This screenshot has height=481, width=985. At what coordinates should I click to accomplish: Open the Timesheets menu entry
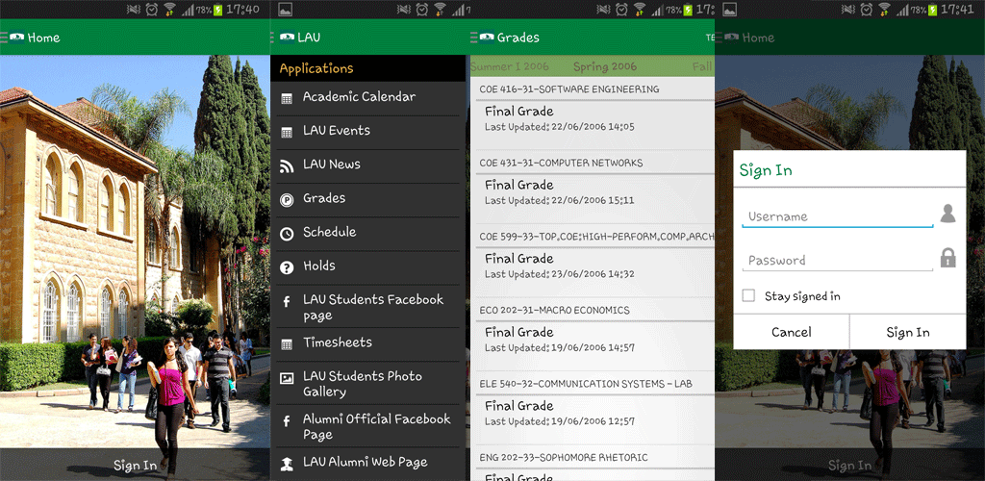click(x=368, y=344)
